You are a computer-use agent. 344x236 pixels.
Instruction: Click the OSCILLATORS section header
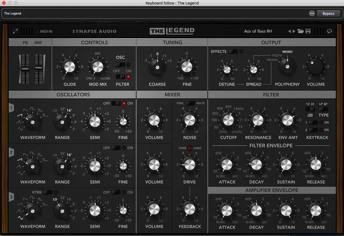tap(73, 95)
